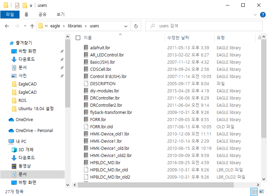Click the libraries breadcrumb in address bar
Viewport: 267px width, 196px height.
pos(75,26)
